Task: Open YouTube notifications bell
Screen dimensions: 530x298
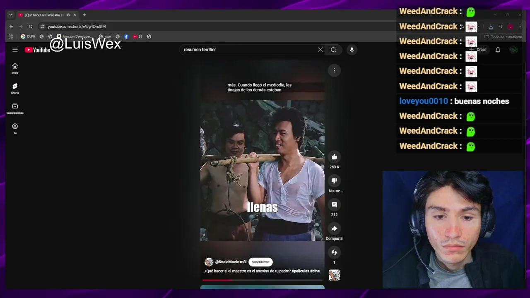Action: pos(498,50)
